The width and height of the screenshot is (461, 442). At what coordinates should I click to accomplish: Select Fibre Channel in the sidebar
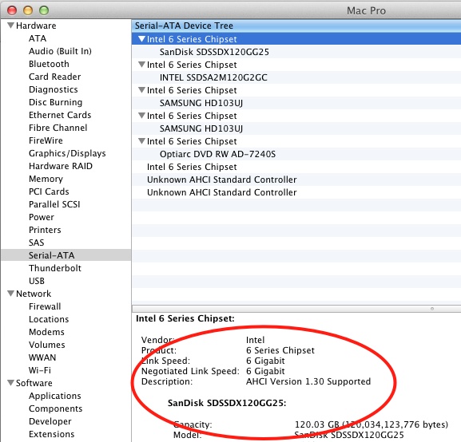58,128
